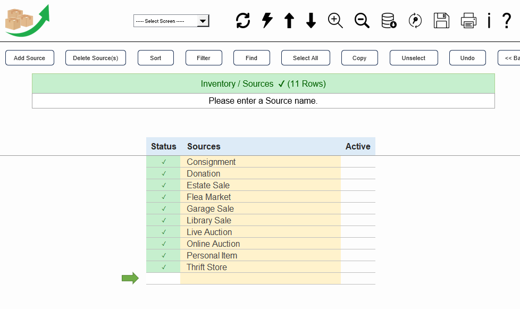Click the empty new source name field

(261, 279)
